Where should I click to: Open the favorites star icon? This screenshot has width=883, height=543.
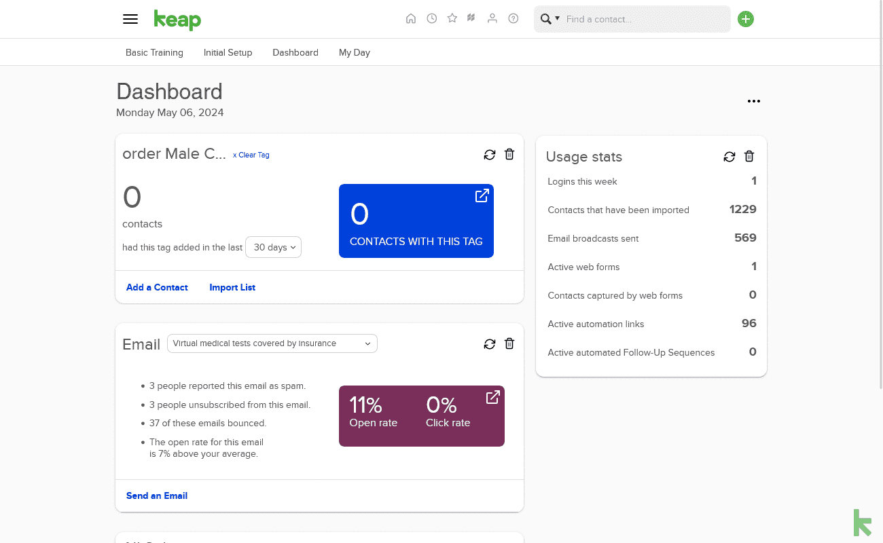tap(452, 19)
